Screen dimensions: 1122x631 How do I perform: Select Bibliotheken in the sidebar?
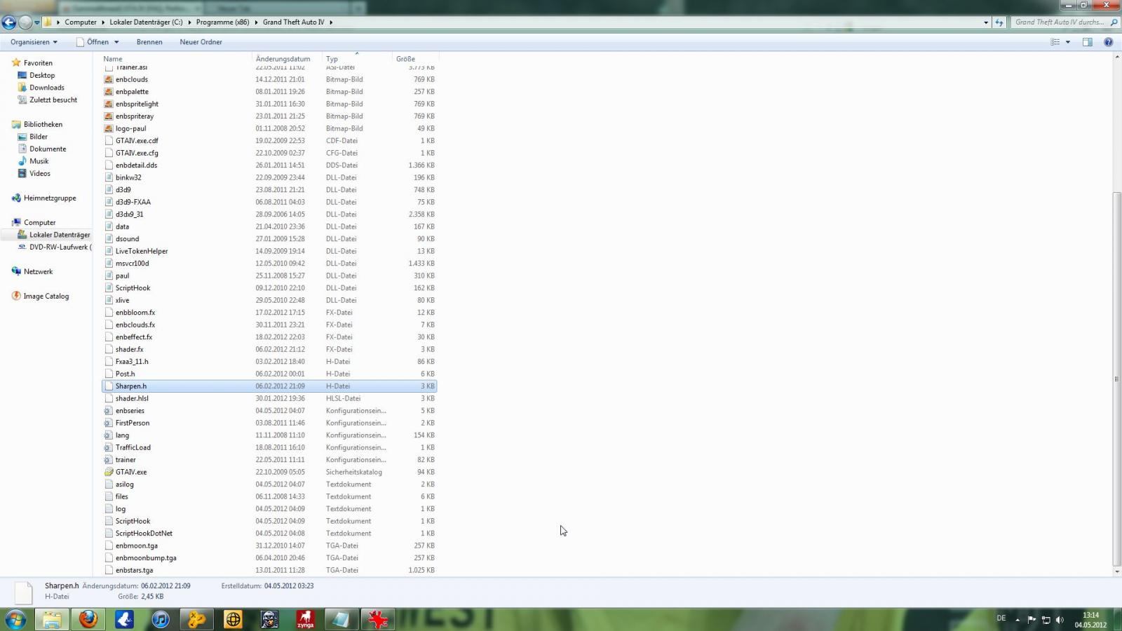tap(43, 124)
